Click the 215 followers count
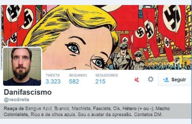 pyautogui.click(x=100, y=82)
